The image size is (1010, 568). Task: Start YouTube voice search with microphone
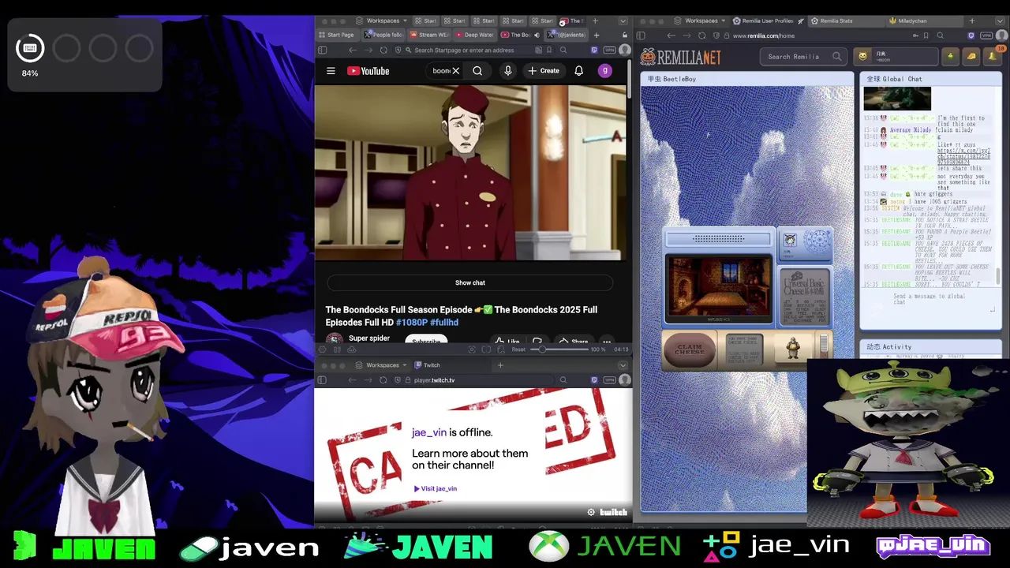click(x=508, y=71)
